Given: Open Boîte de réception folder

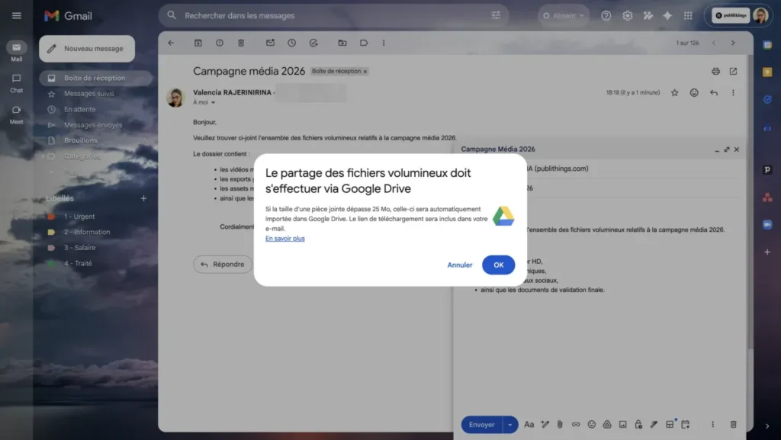Looking at the screenshot, I should tap(95, 78).
